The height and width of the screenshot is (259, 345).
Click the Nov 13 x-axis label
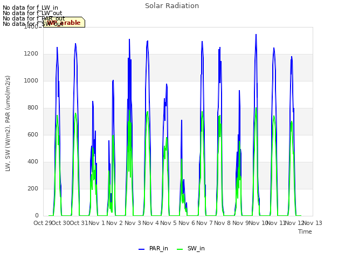coord(313,223)
